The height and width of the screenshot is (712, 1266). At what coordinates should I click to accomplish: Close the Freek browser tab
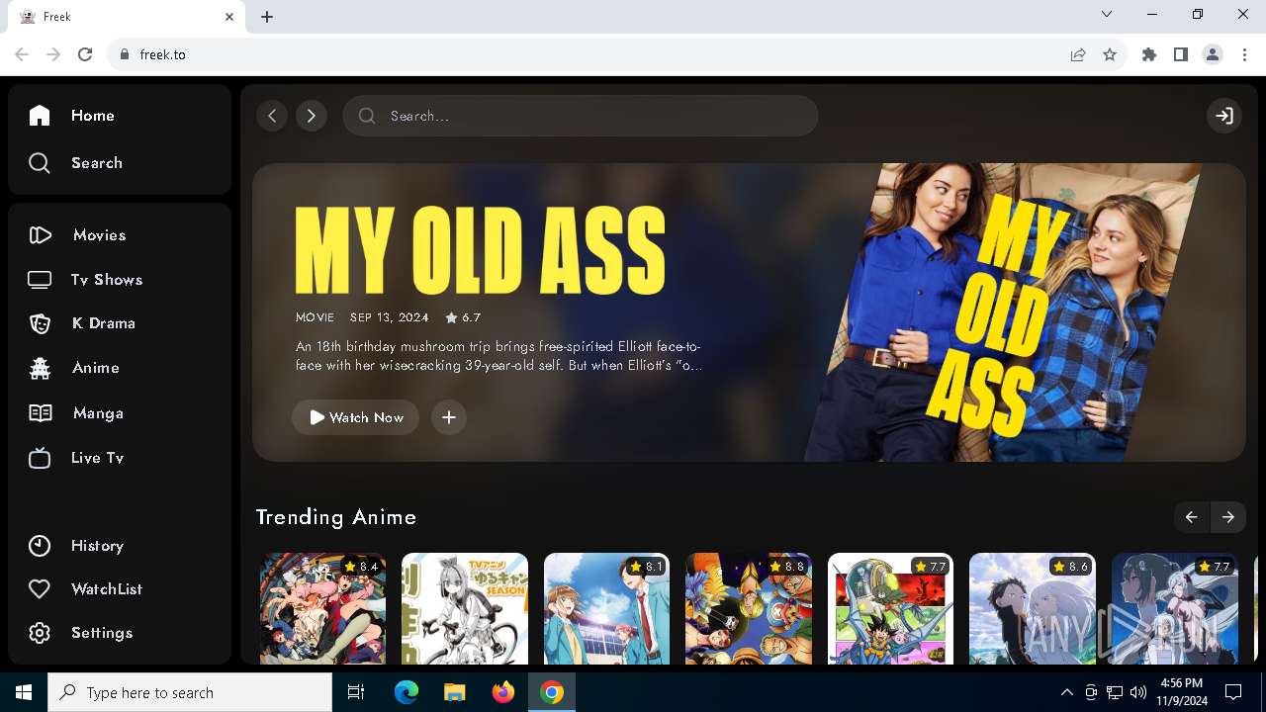[229, 17]
